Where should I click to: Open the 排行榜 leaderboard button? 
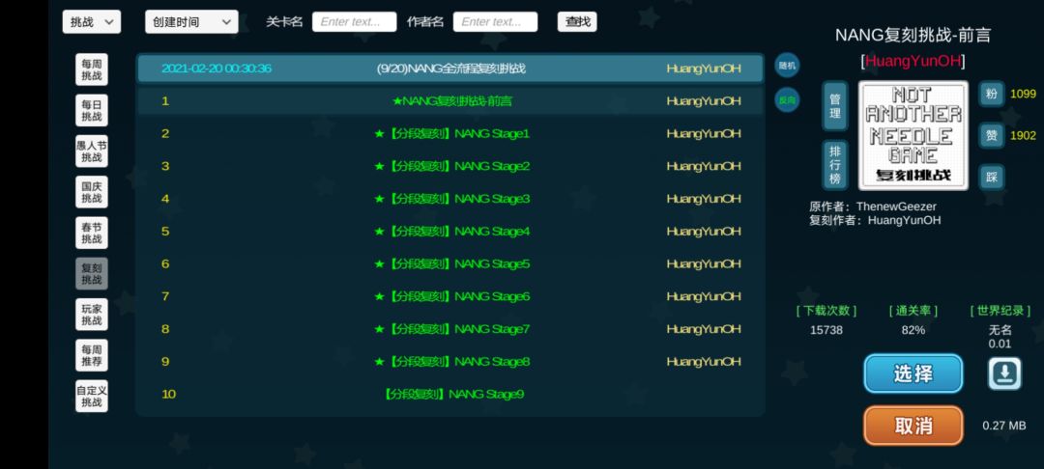point(835,165)
